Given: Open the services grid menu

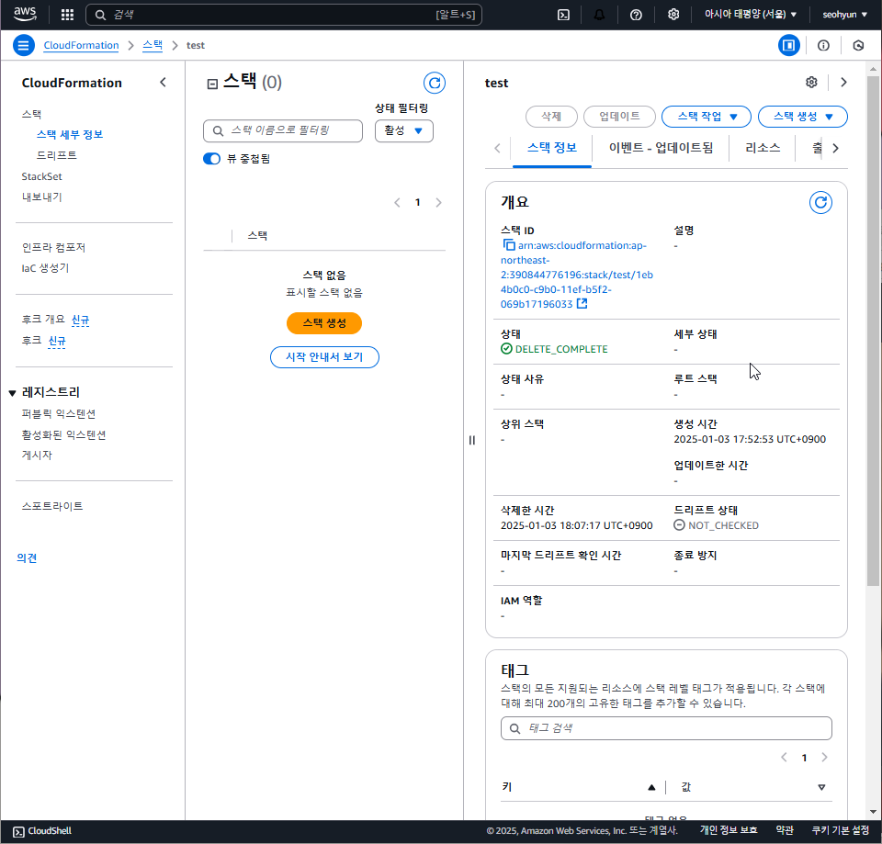Looking at the screenshot, I should (67, 15).
